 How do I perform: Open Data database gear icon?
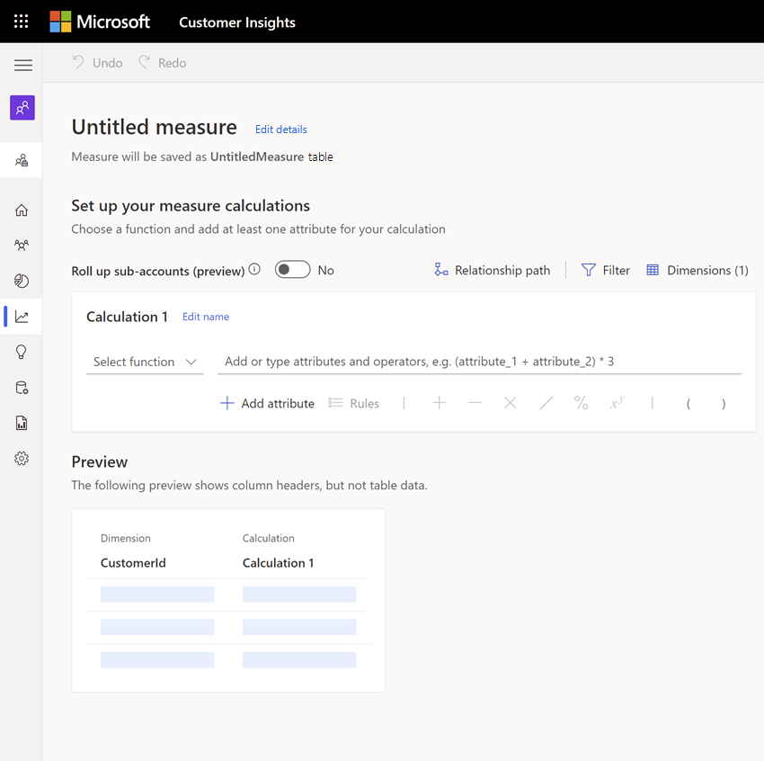click(22, 388)
